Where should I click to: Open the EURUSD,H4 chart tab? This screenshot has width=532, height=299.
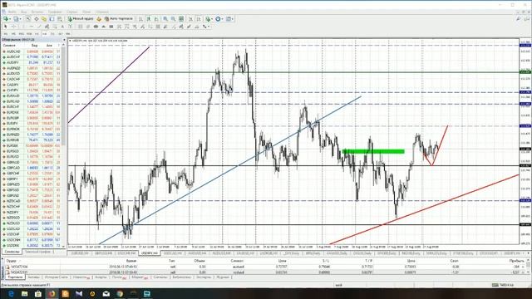pos(81,253)
